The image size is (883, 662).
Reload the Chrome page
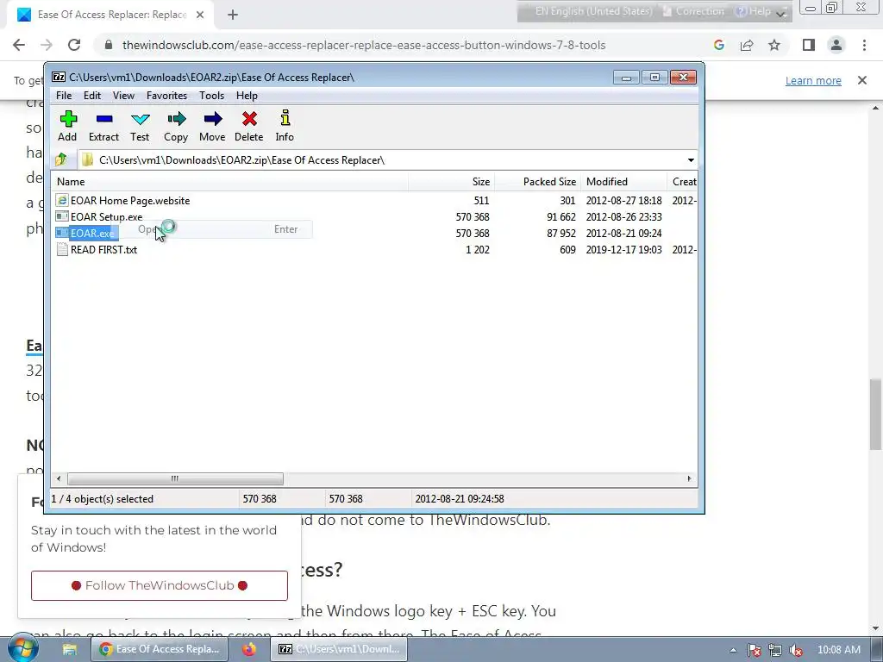point(74,45)
